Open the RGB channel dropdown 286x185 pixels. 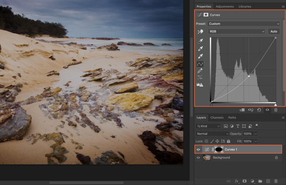click(x=236, y=31)
